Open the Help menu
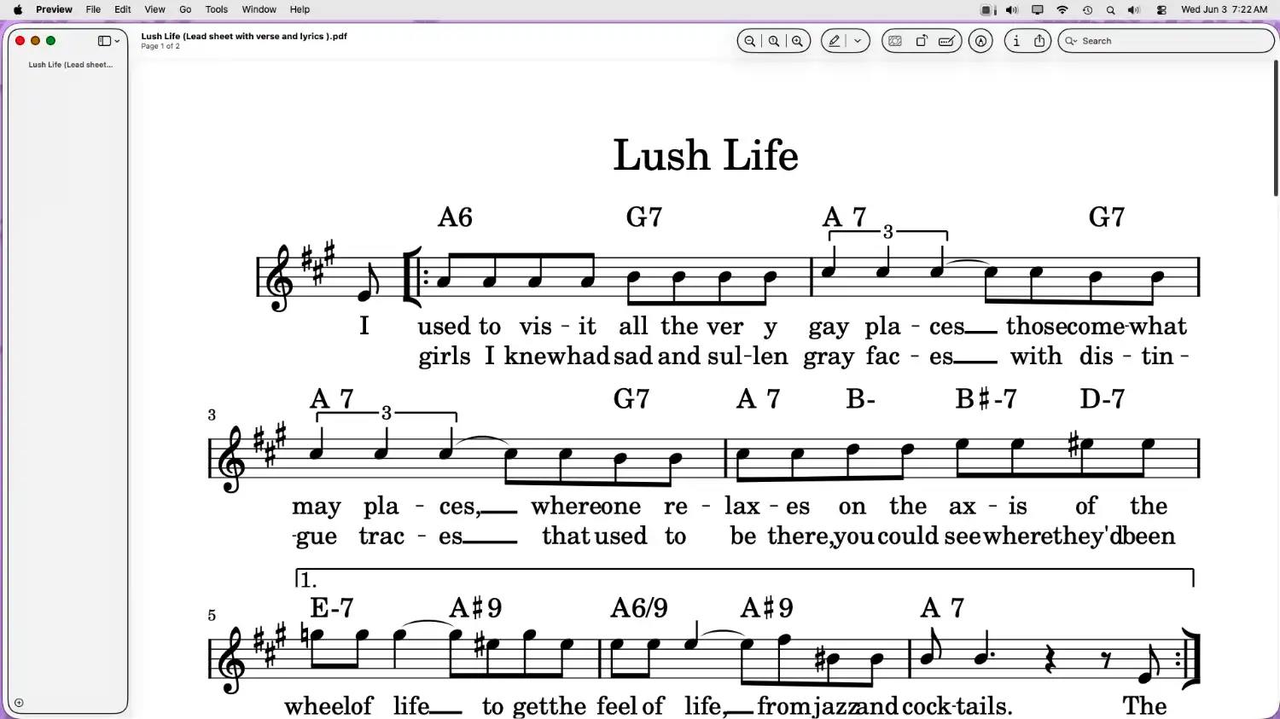The height and width of the screenshot is (719, 1280). (x=300, y=9)
